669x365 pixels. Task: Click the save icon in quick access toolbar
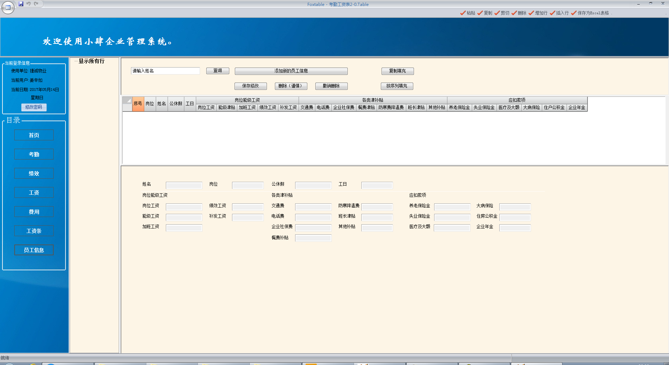click(x=21, y=4)
